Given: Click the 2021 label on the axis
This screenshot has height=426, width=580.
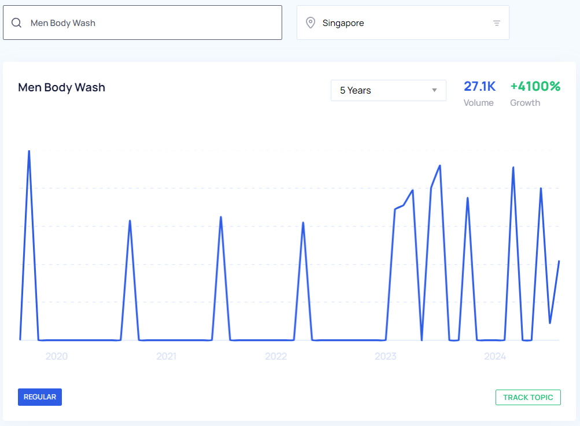Looking at the screenshot, I should (166, 357).
